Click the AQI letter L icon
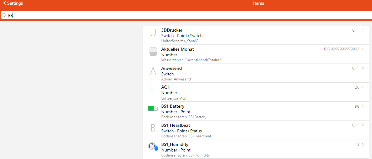This screenshot has height=159, width=372. point(153,90)
